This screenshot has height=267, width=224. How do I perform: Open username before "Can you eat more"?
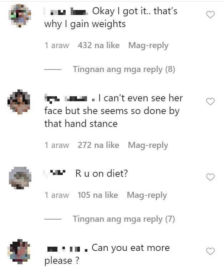(x=67, y=249)
